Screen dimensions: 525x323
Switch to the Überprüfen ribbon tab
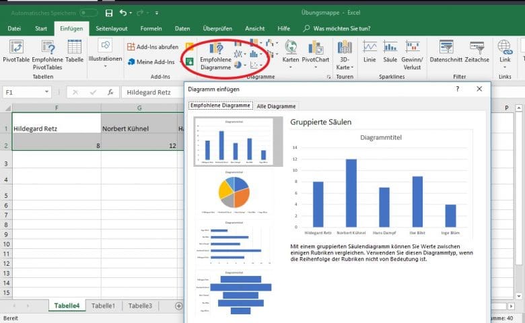point(217,28)
